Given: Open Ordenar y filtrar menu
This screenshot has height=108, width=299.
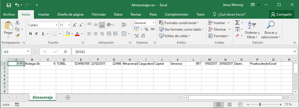Looking at the screenshot, I should 252,29.
